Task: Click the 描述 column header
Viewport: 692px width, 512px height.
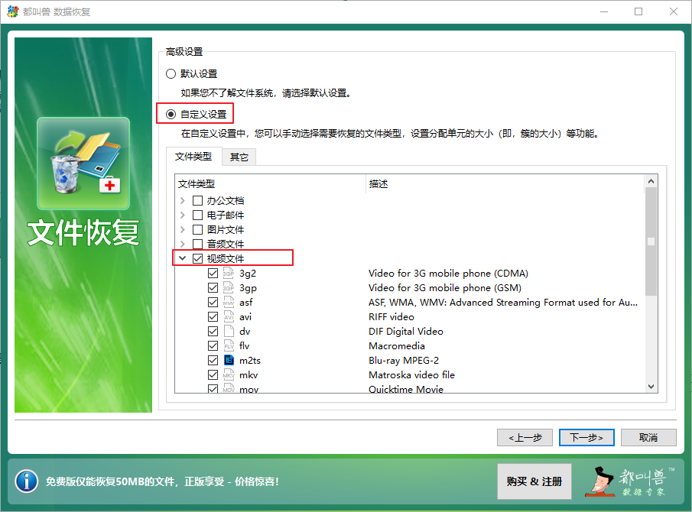Action: point(505,184)
